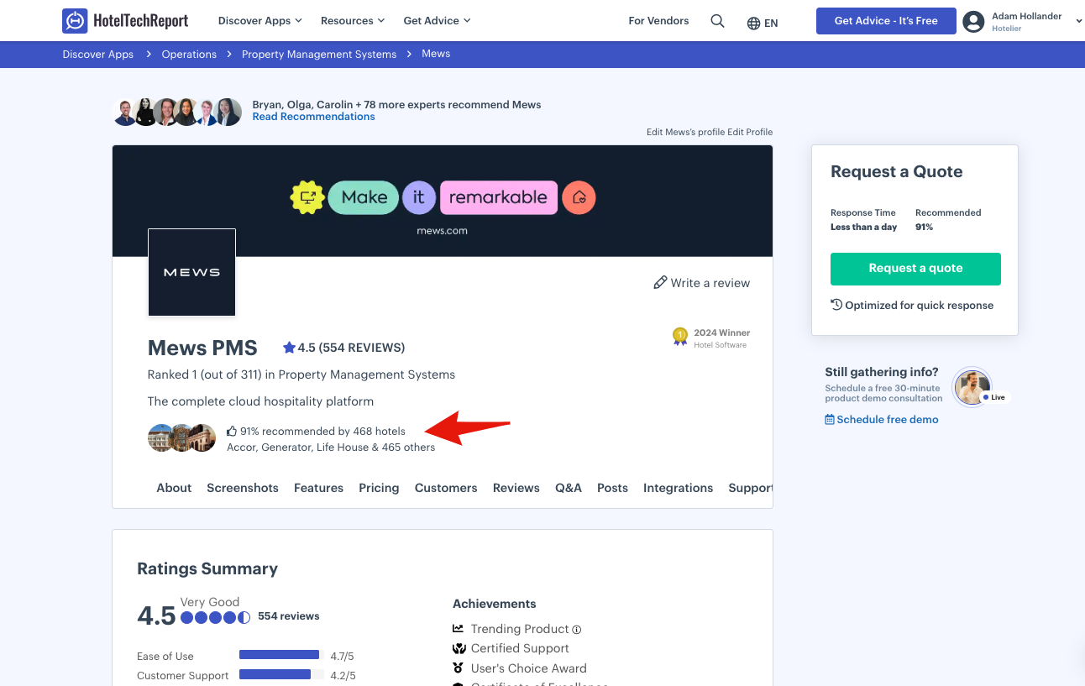Click the Trending Product info icon

click(577, 630)
